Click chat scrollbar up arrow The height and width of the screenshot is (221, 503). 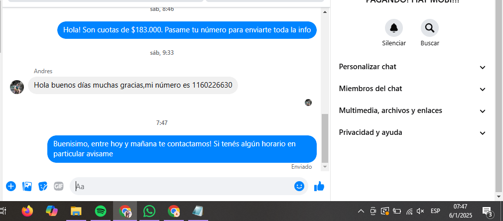[x=325, y=12]
